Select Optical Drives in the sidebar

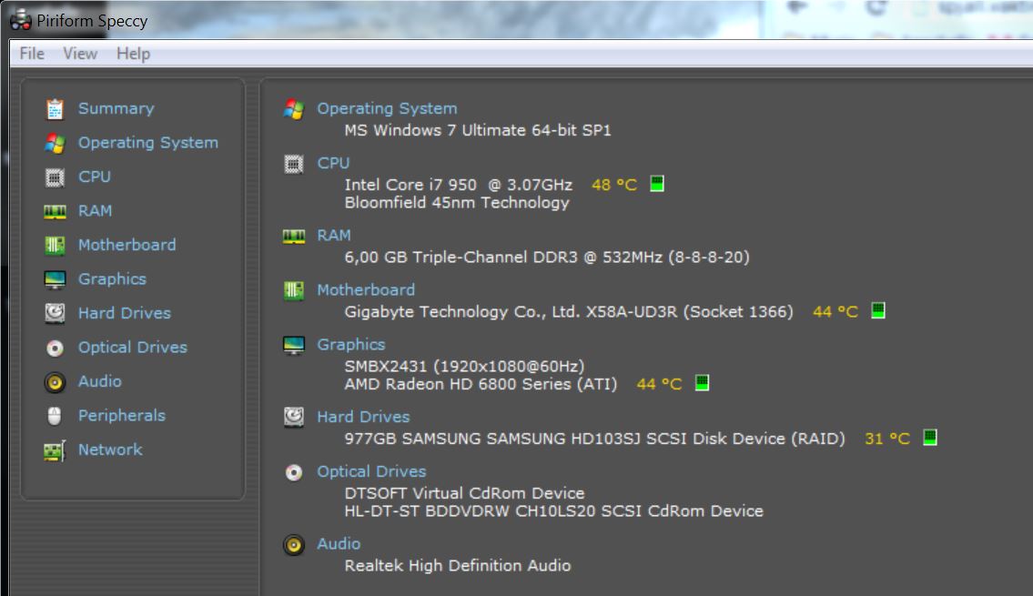point(132,348)
